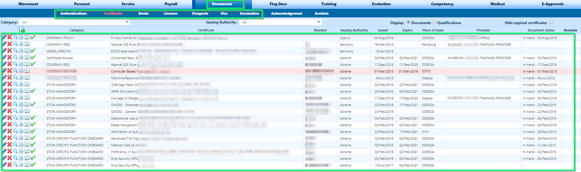Viewport: 581px width, 172px height.
Task: Click the KYIV place of issue cell
Action: pos(425,132)
